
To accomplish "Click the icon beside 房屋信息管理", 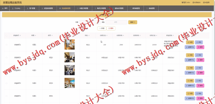I will tap(42, 8).
